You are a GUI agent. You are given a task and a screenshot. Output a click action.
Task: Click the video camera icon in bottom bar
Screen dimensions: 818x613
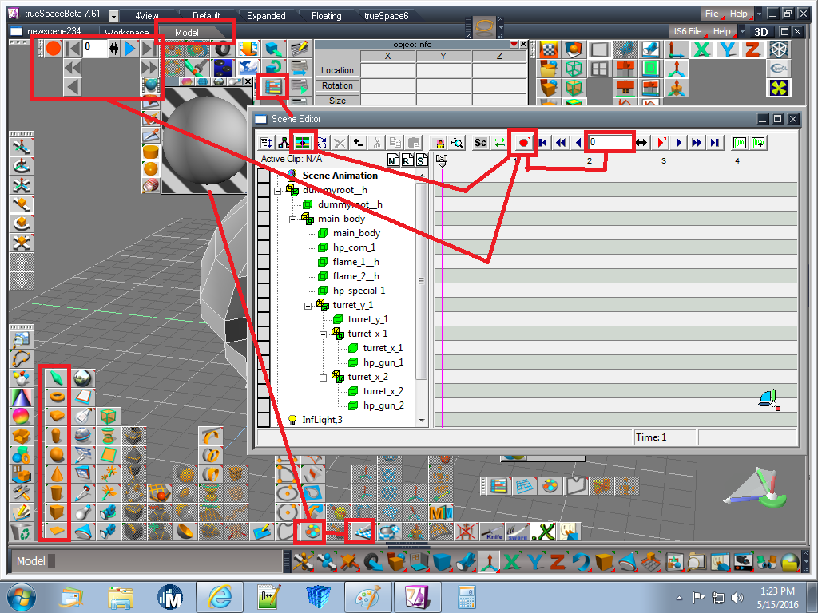[744, 563]
